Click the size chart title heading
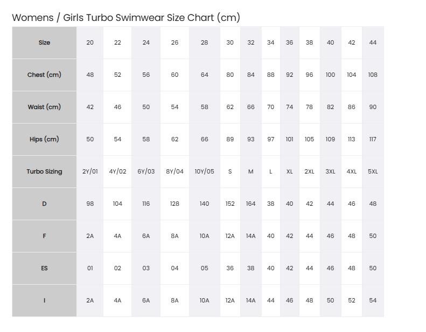426x332 pixels. click(126, 18)
